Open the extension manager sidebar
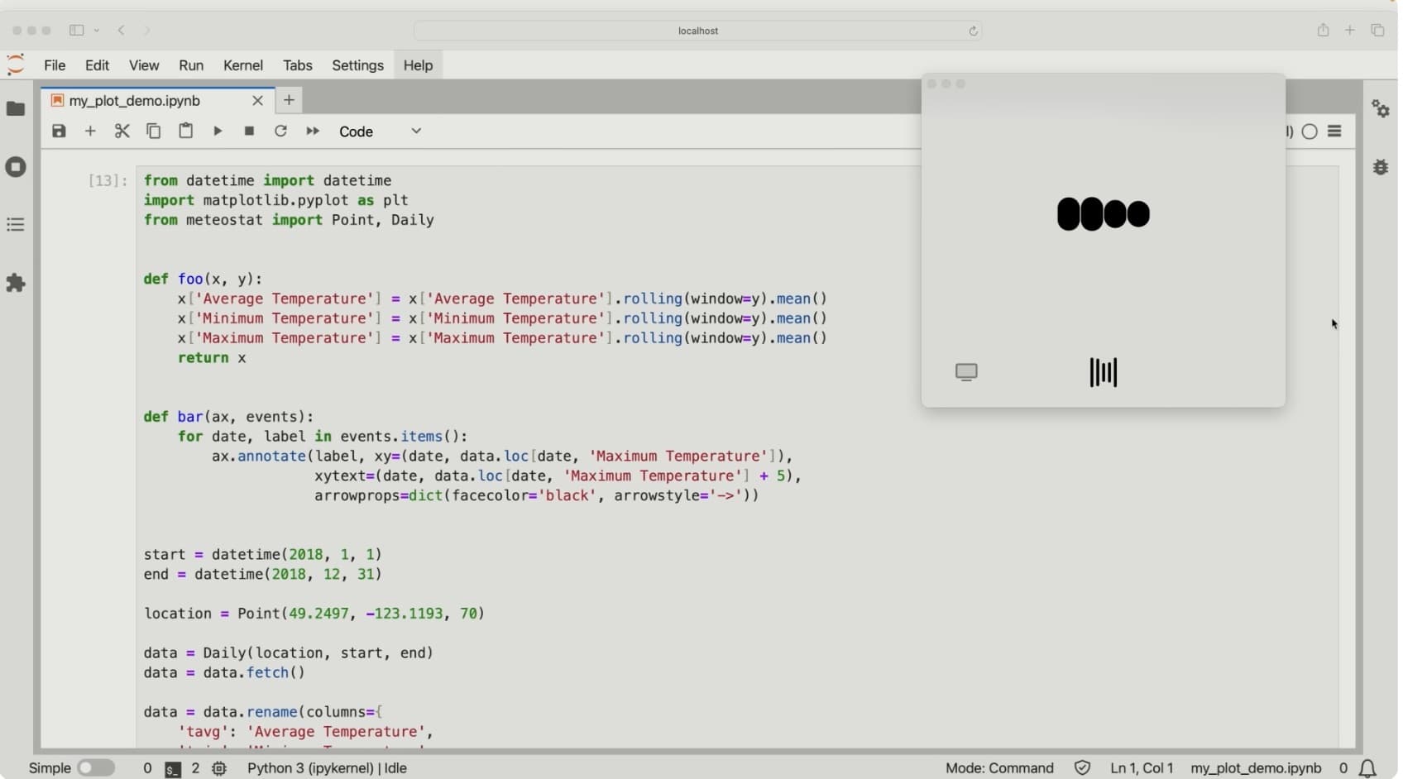 pyautogui.click(x=16, y=284)
